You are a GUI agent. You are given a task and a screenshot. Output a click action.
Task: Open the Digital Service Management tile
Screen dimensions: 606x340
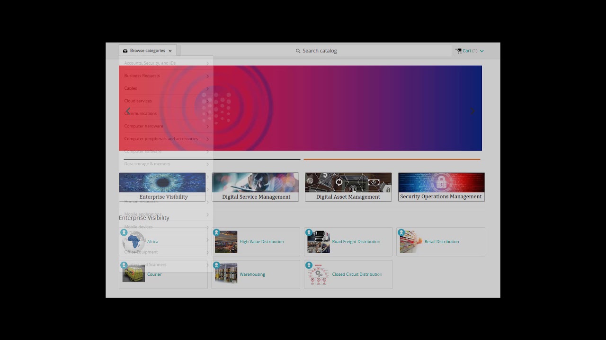[x=255, y=187]
